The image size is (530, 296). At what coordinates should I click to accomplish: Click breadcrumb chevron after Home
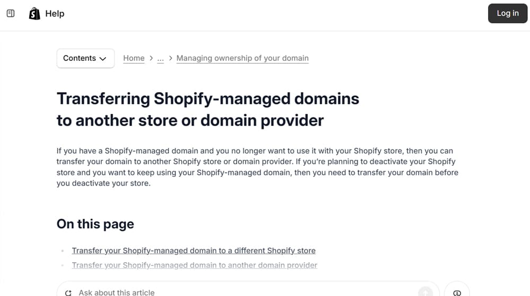pos(151,58)
